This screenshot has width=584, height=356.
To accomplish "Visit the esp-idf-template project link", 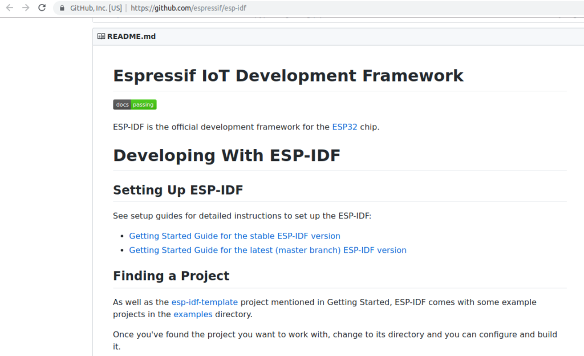I will click(x=205, y=302).
